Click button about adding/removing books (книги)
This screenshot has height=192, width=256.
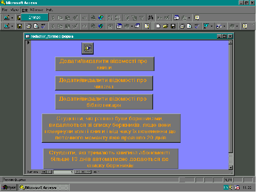pos(105,64)
